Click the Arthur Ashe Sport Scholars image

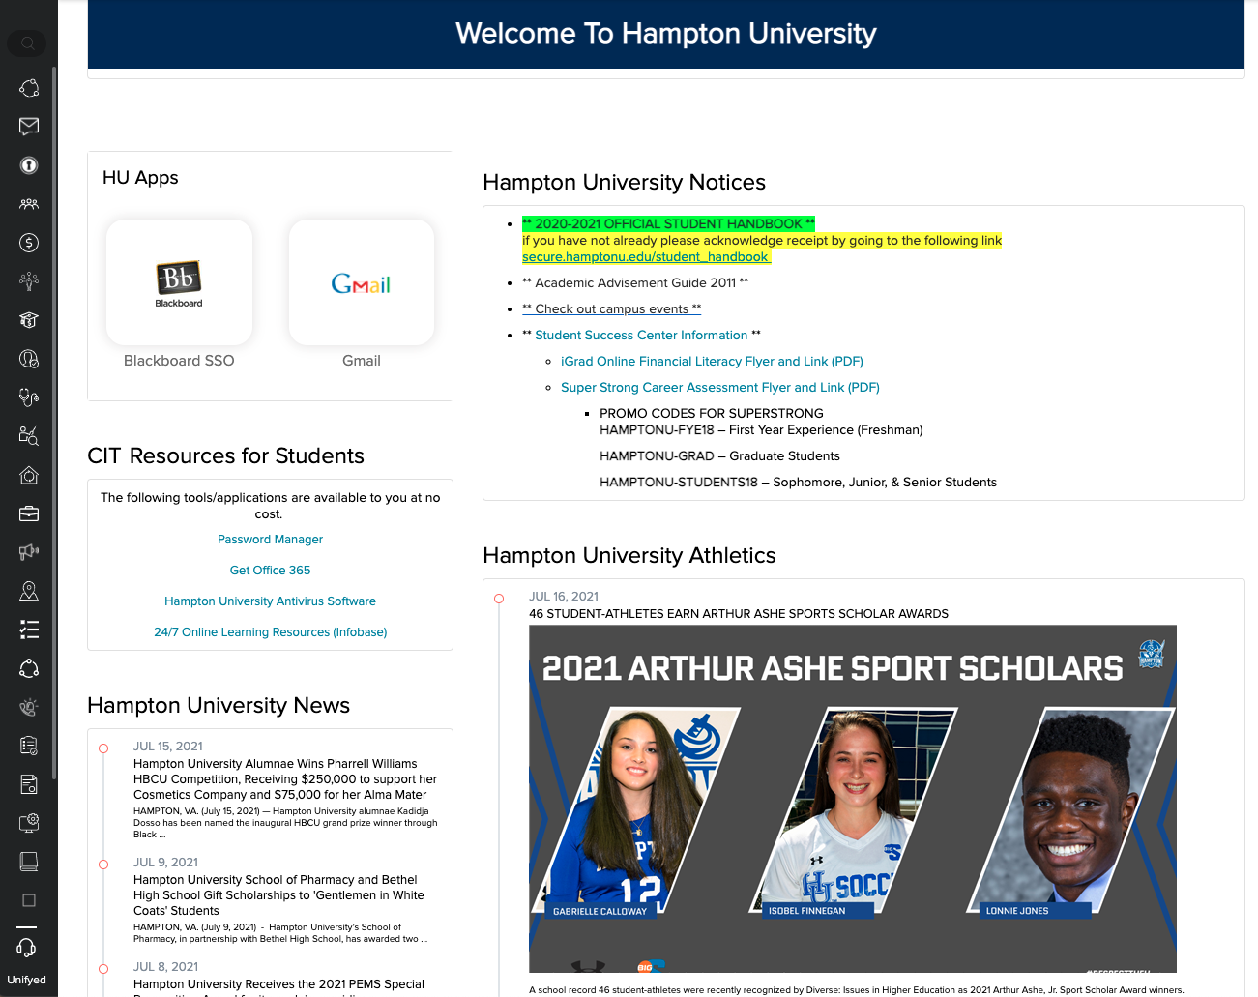(852, 798)
